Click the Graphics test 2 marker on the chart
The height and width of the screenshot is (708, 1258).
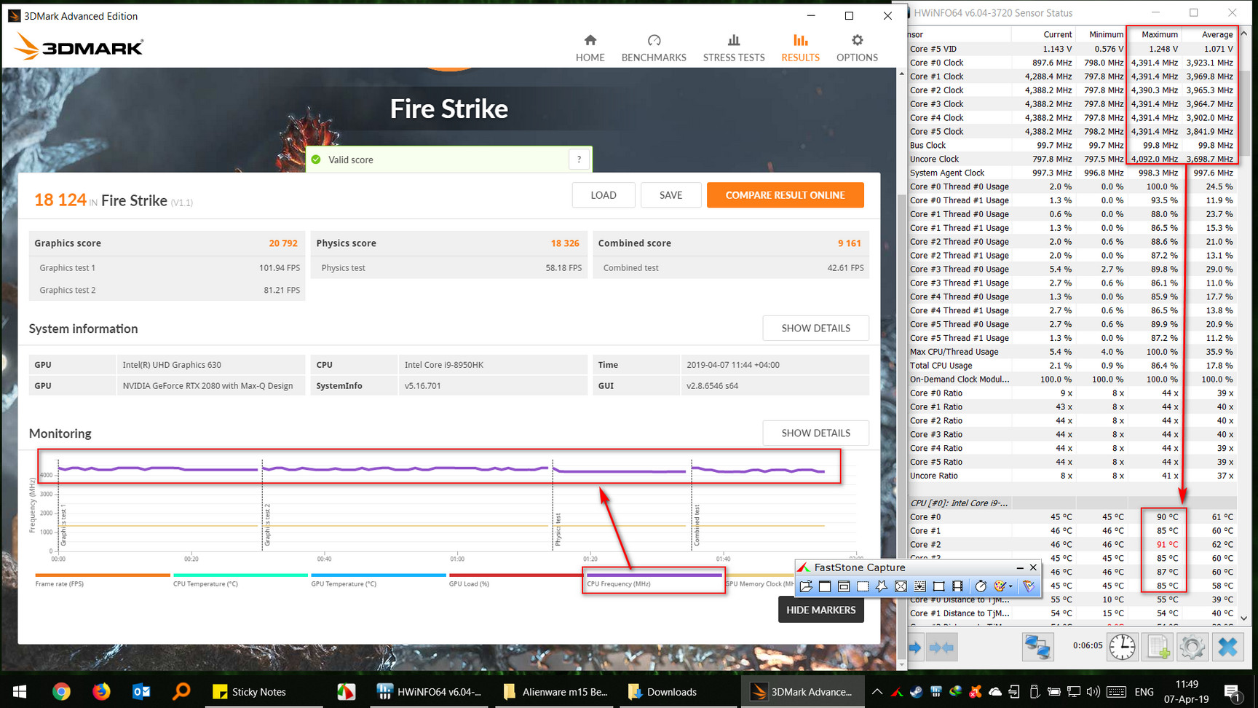pos(267,524)
